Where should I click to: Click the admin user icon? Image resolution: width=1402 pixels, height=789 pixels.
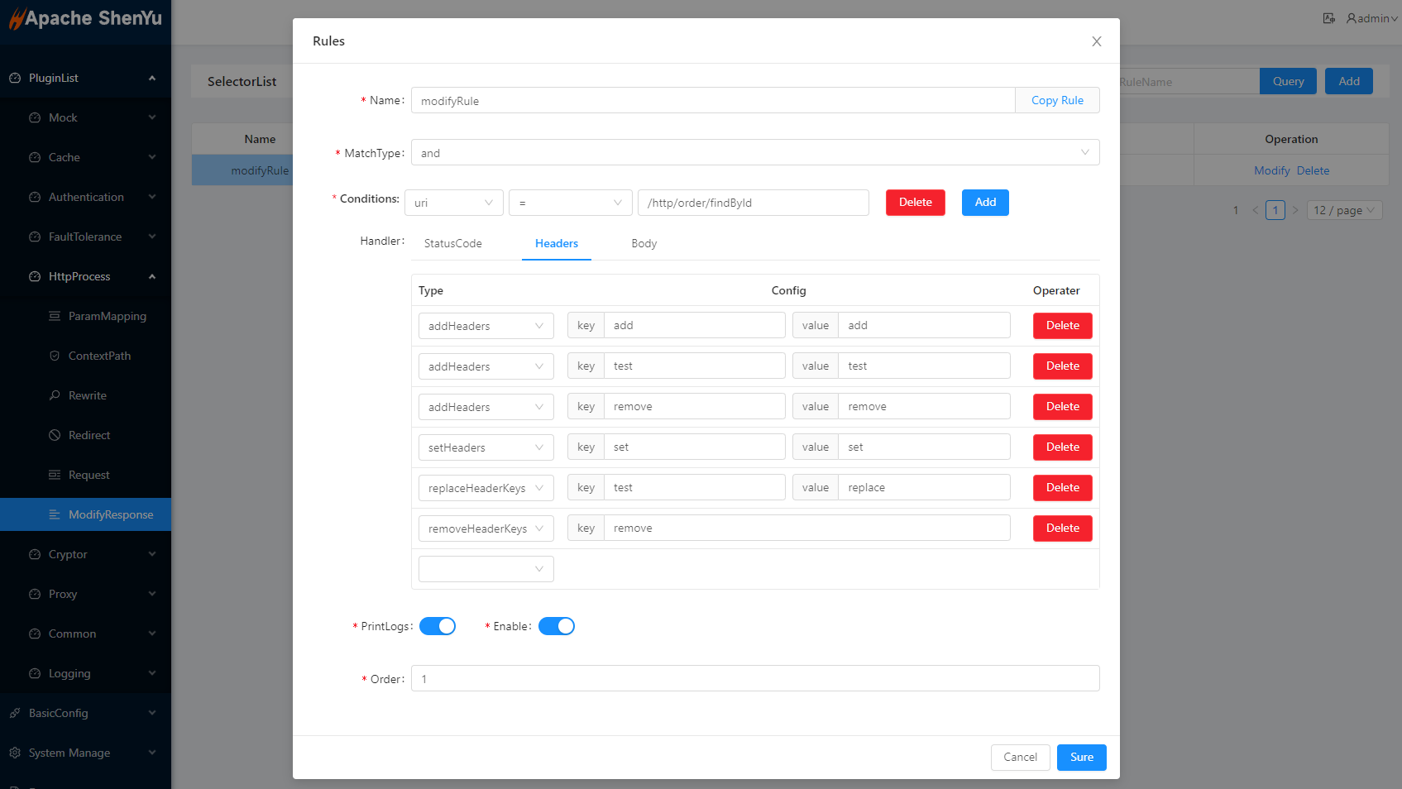[x=1351, y=18]
